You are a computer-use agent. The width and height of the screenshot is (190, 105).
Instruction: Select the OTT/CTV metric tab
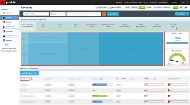(x=173, y=26)
